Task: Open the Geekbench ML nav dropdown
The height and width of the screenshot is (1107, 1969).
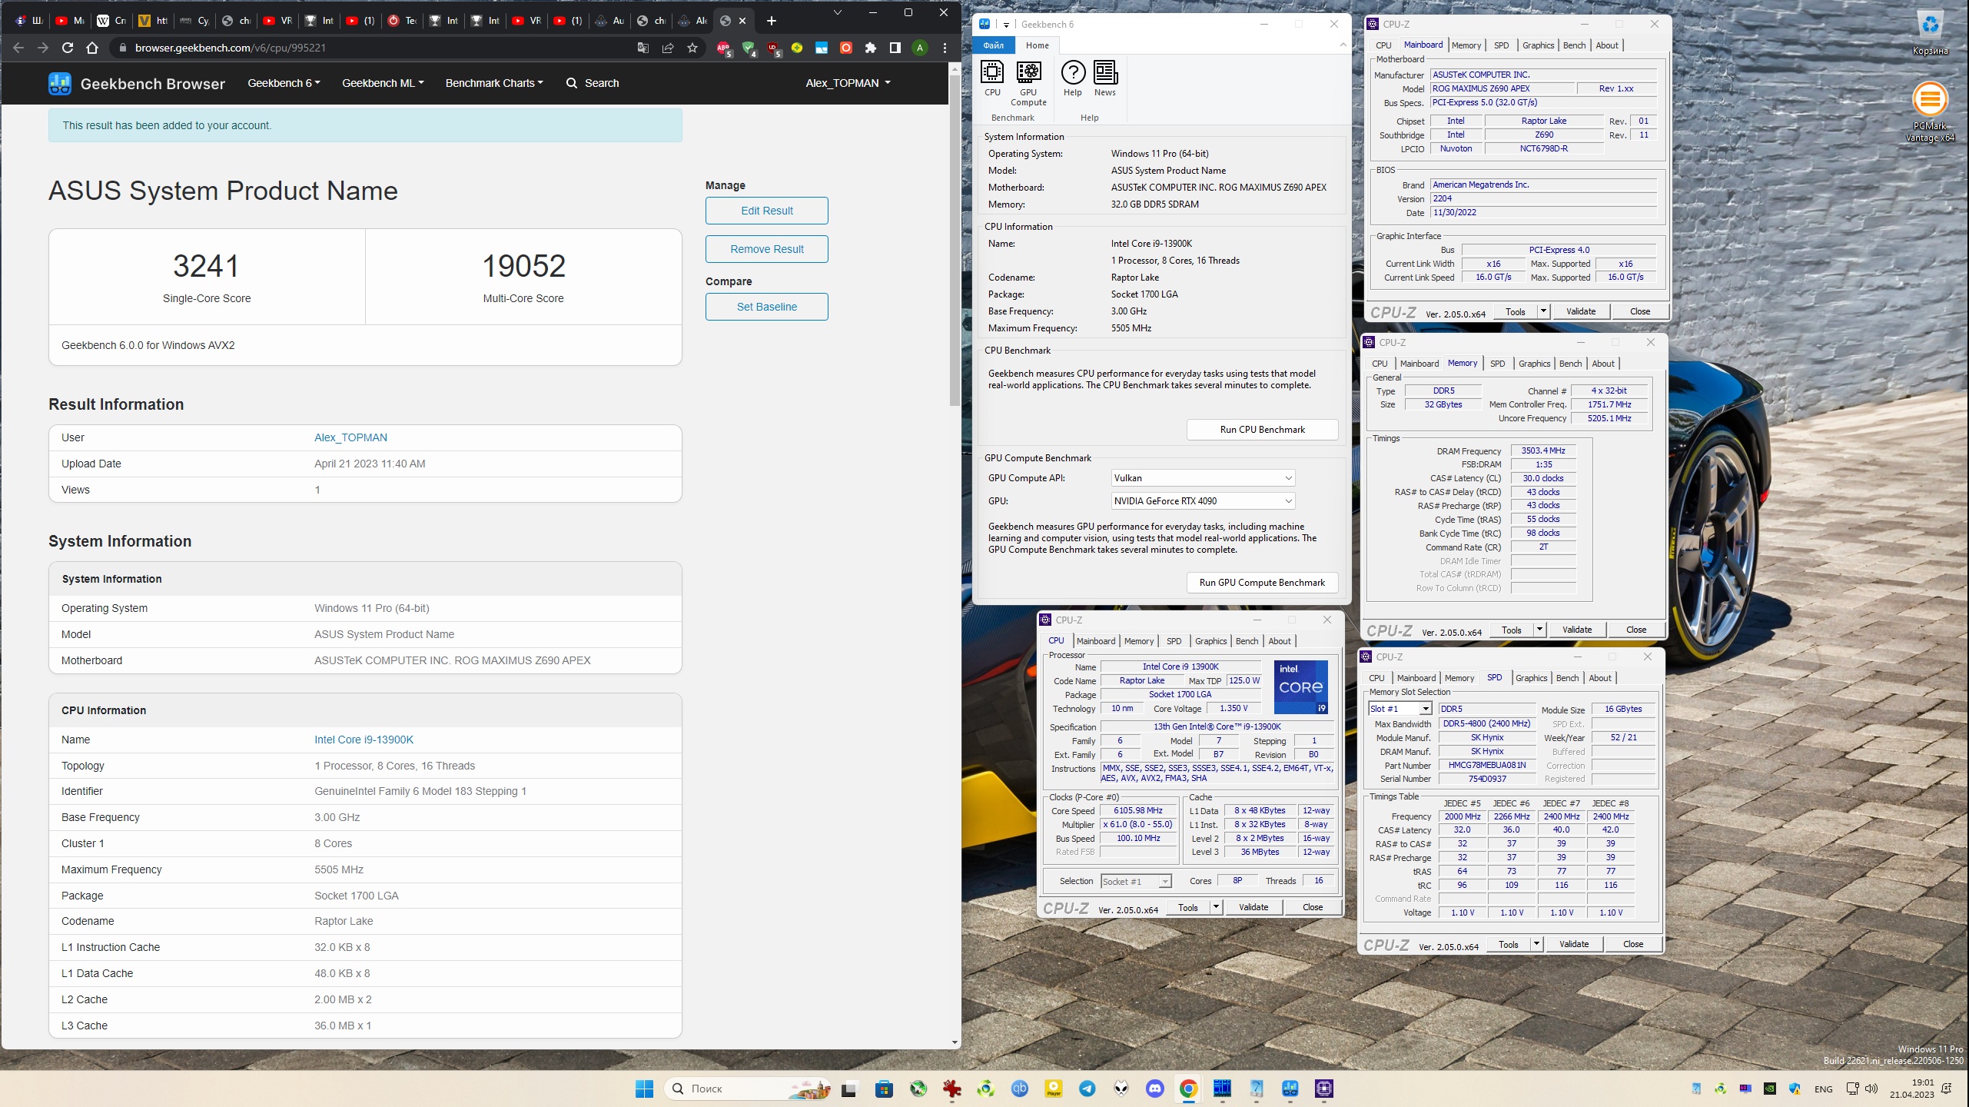Action: [383, 83]
